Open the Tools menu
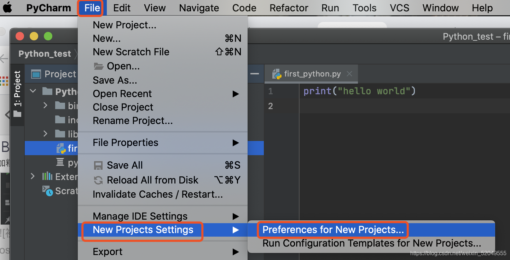The image size is (510, 260). pos(365,8)
